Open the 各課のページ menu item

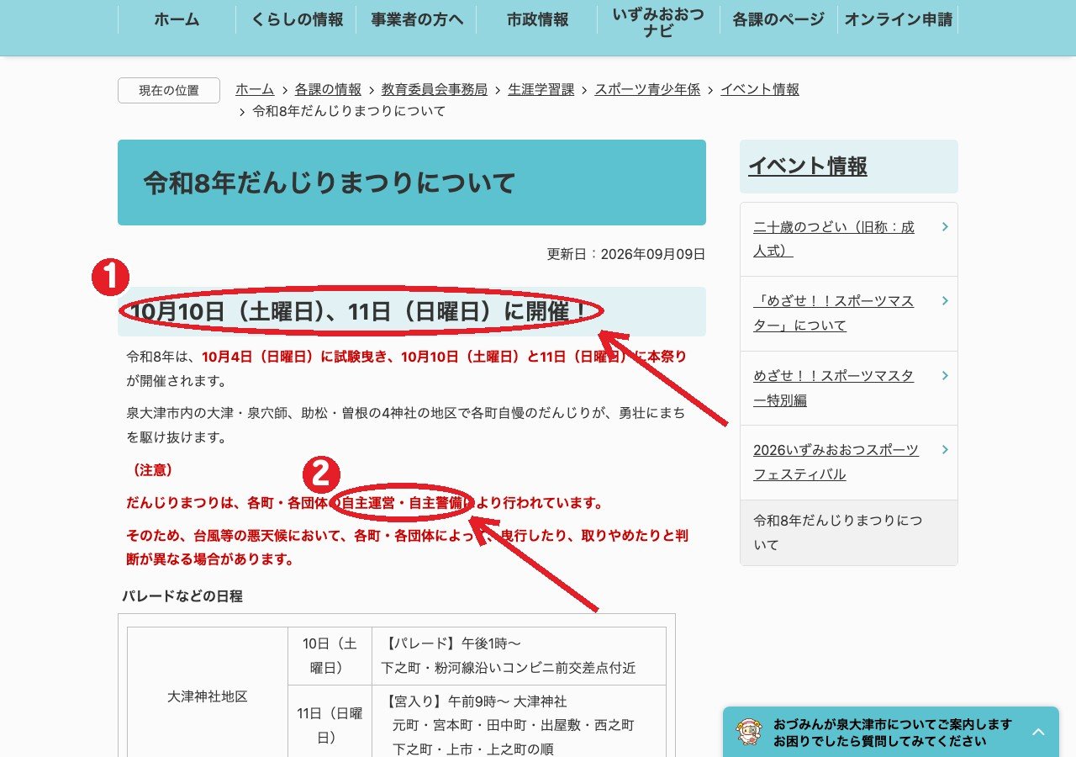pos(778,19)
